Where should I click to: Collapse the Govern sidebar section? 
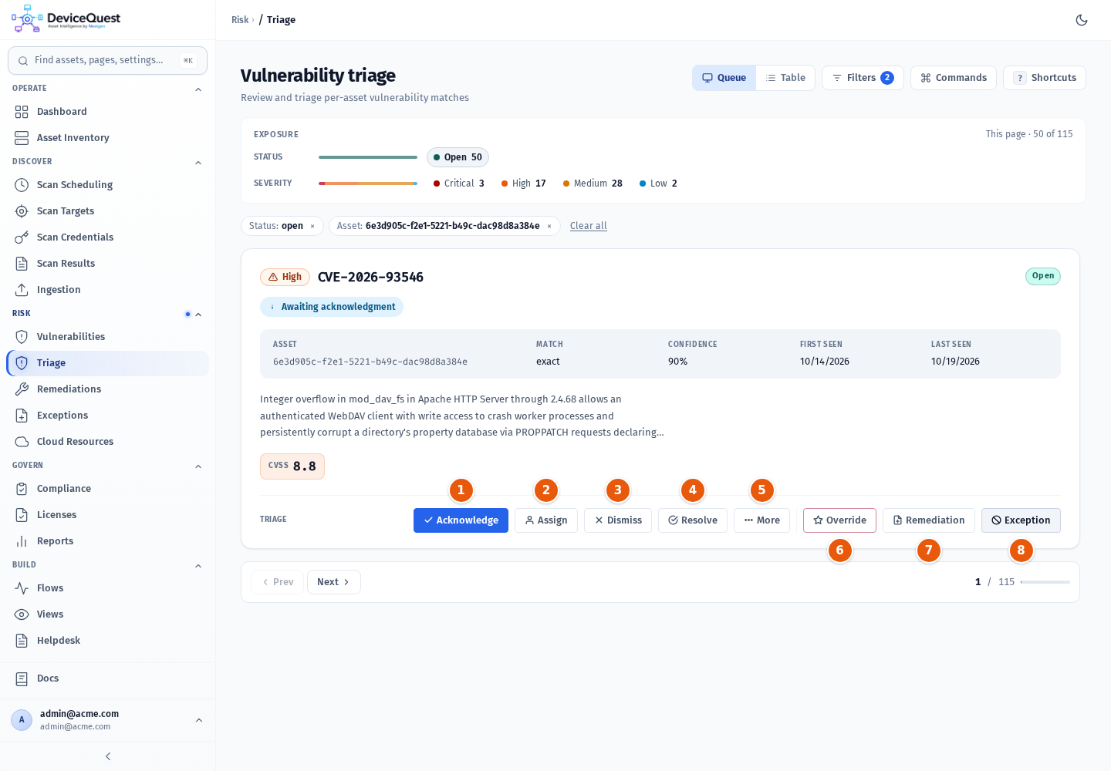(x=198, y=466)
